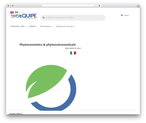Expand the PERSONAL CARE chevron
This screenshot has width=146, height=123.
tap(26, 26)
